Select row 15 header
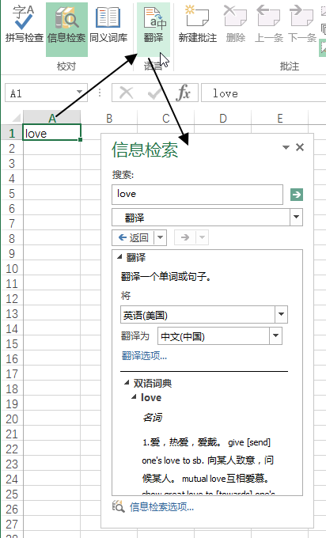 12,343
